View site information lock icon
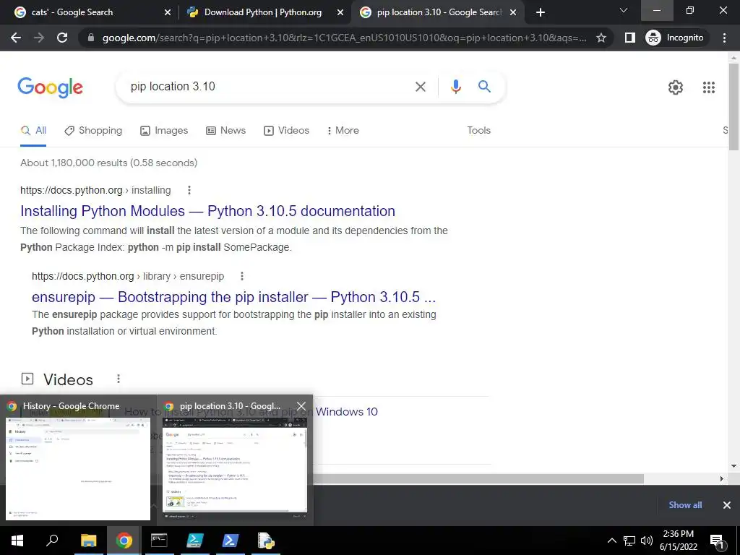Viewport: 740px width, 555px height. (x=91, y=38)
